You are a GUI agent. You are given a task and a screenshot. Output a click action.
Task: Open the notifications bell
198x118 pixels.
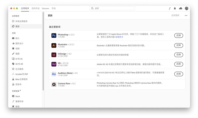pos(175,8)
